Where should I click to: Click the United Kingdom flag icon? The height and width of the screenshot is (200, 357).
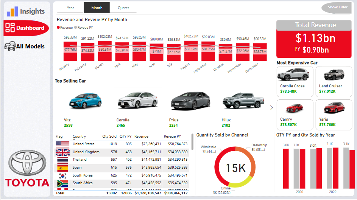62,152
